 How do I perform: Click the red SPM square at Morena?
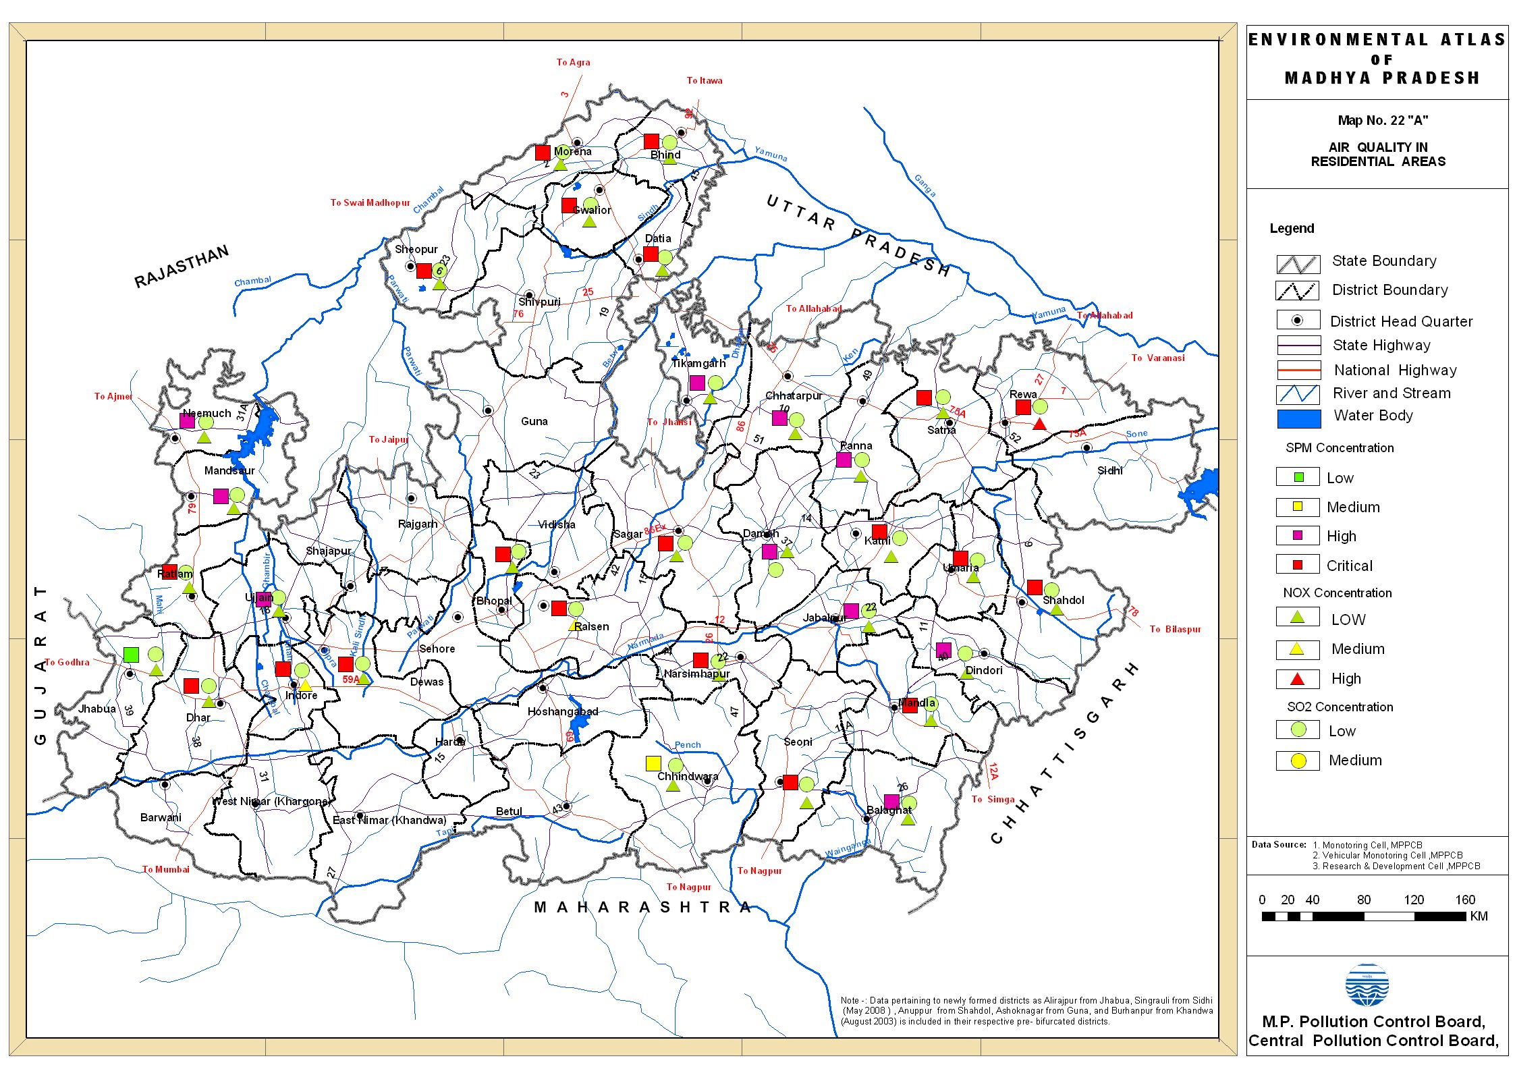(543, 153)
